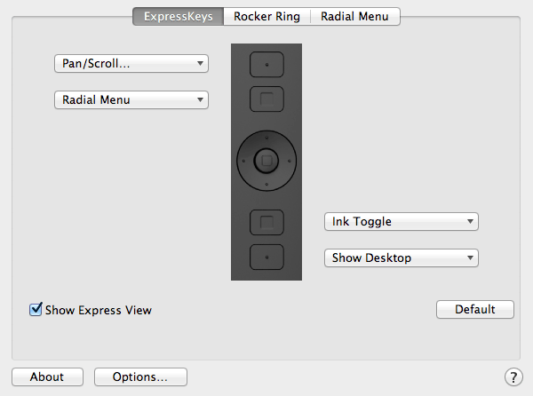Click the About button
The image size is (533, 396).
[47, 377]
